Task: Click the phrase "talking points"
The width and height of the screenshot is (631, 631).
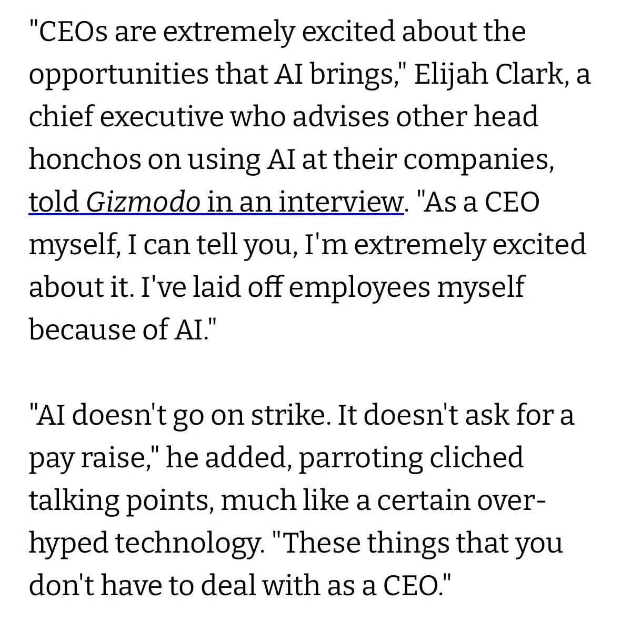Action: [121, 502]
